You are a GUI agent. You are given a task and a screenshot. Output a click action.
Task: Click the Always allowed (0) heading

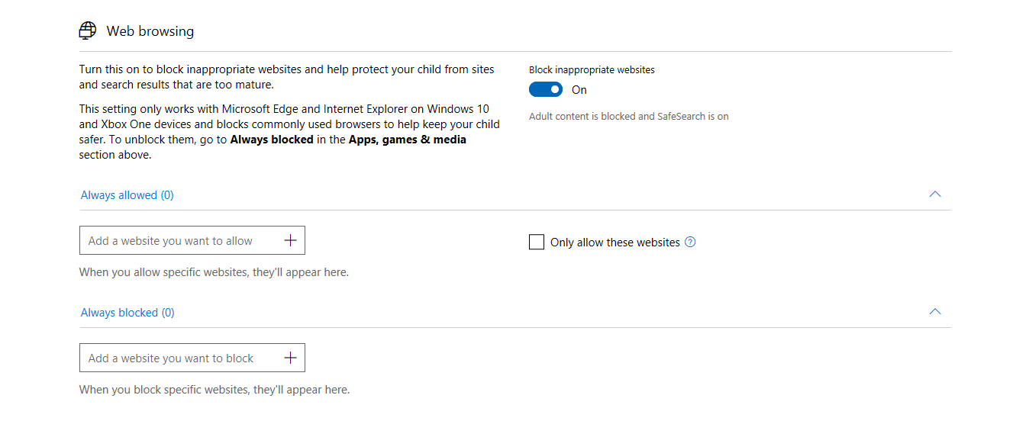tap(127, 195)
